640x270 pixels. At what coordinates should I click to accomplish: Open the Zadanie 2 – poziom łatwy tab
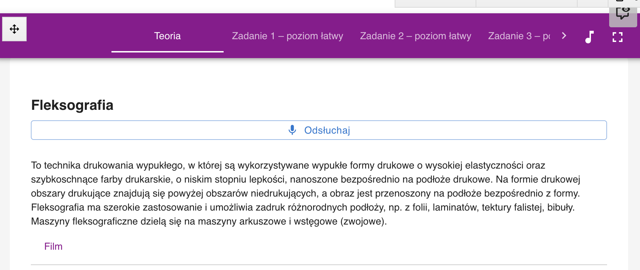415,36
